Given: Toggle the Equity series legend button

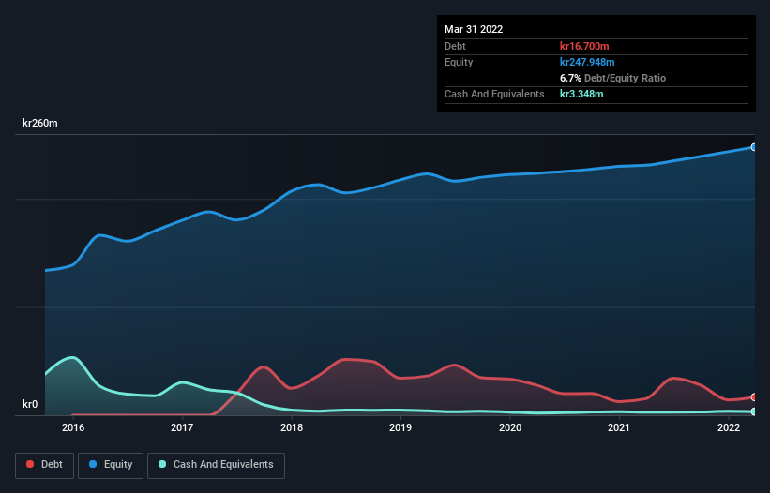Looking at the screenshot, I should [x=111, y=465].
